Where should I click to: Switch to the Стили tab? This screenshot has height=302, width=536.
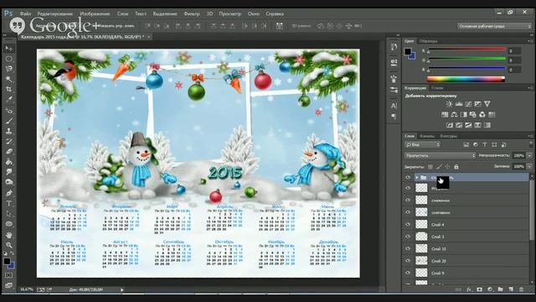click(x=437, y=88)
